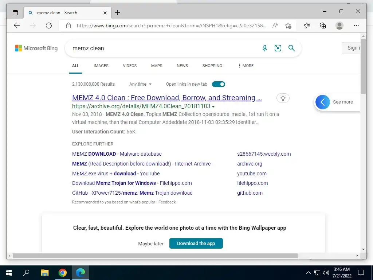Switch to the IMAGES tab
The height and width of the screenshot is (280, 373).
(101, 66)
